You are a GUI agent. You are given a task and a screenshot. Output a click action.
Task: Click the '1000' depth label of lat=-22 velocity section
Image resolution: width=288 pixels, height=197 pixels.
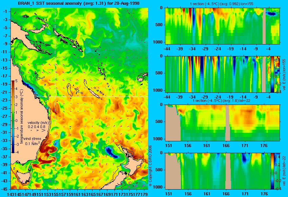point(158,187)
